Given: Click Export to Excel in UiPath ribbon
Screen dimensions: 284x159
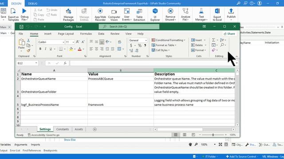Looking at the screenshot, I should tap(217, 15).
